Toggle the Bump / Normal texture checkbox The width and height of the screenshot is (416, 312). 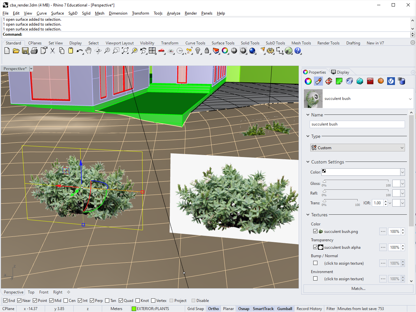(x=315, y=263)
